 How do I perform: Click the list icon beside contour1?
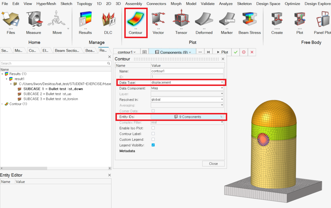click(x=144, y=52)
